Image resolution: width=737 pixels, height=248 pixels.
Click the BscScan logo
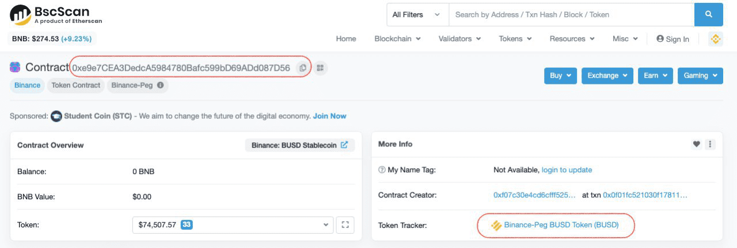coord(56,15)
